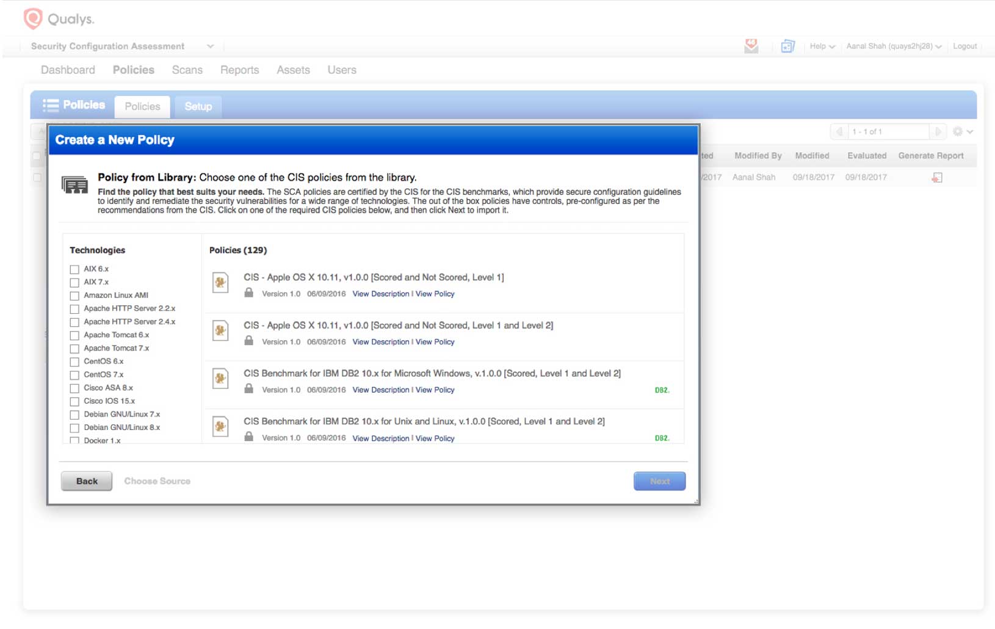Click the picture/tour icon near Help
This screenshot has width=995, height=629.
pos(787,45)
